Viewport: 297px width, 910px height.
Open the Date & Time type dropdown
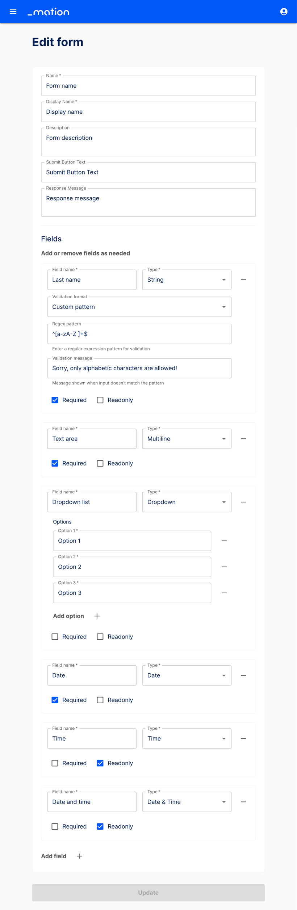pos(187,802)
